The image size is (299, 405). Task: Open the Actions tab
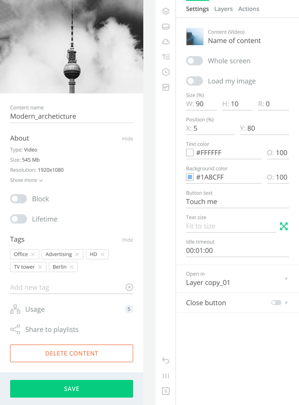pos(249,9)
